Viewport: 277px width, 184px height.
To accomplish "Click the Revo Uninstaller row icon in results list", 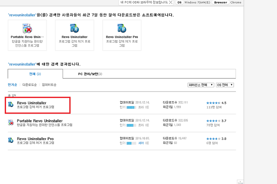I will 11,104.
